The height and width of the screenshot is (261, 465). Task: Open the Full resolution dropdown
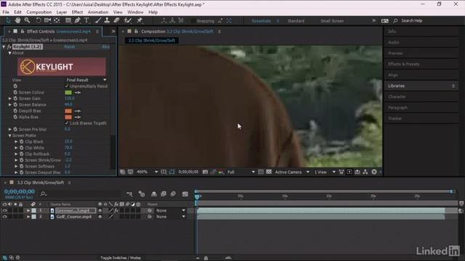point(241,172)
